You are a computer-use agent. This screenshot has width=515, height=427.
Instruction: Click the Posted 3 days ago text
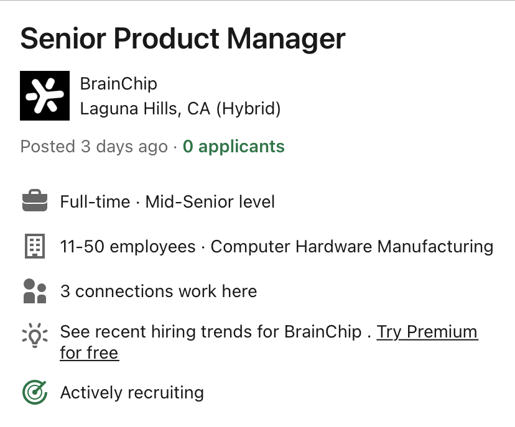94,147
